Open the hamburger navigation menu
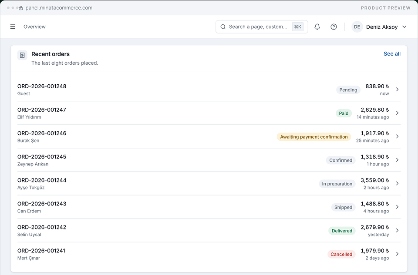The width and height of the screenshot is (418, 275). pyautogui.click(x=13, y=27)
